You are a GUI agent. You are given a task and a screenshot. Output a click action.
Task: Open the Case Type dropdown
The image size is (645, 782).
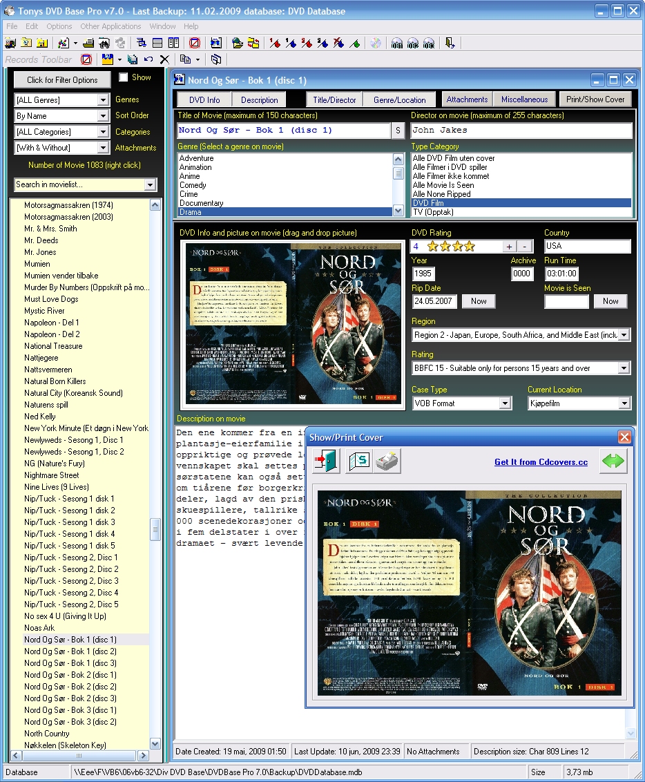click(x=505, y=403)
